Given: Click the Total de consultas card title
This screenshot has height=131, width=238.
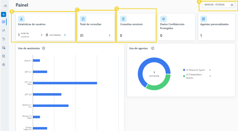Looking at the screenshot, I should point(91,24).
